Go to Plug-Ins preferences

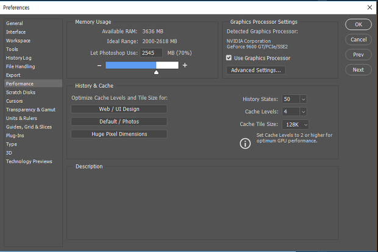pyautogui.click(x=15, y=136)
